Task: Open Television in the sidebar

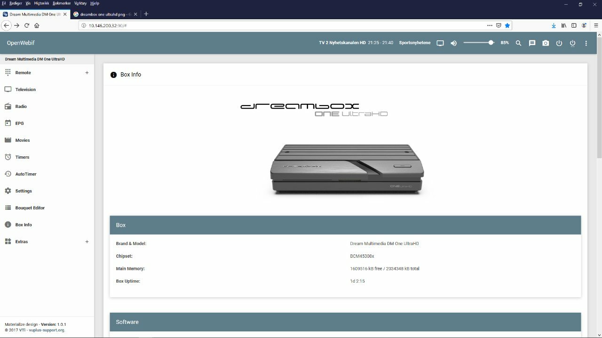Action: 25,90
